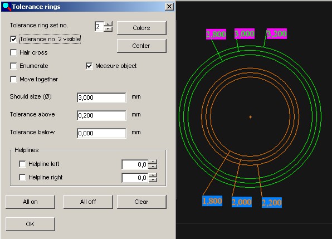This screenshot has width=332, height=239.
Task: Toggle the Measure object checkbox
Action: click(x=89, y=66)
